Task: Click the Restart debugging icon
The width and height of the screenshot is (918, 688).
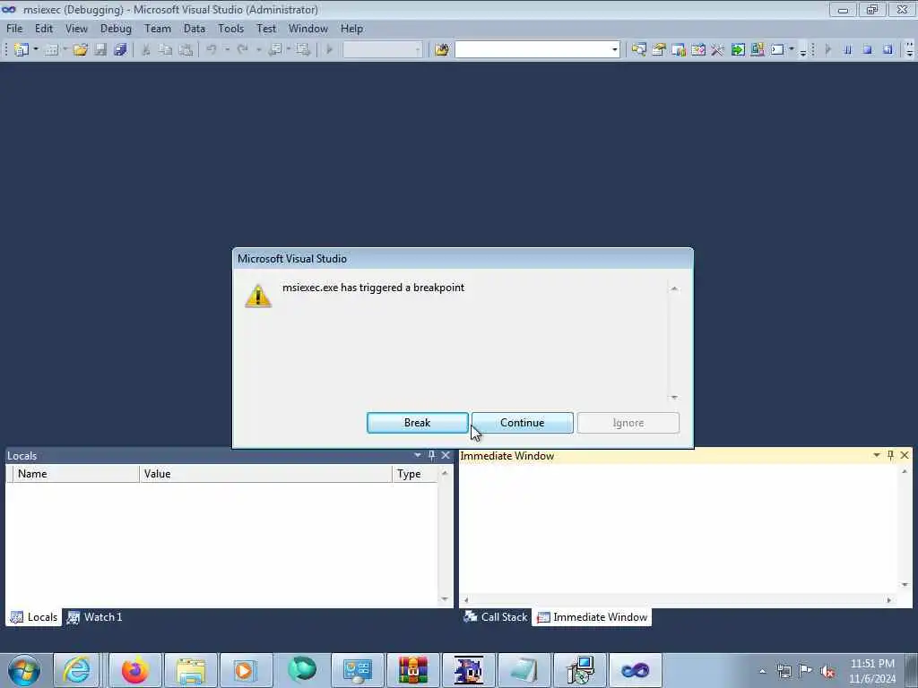Action: click(888, 50)
